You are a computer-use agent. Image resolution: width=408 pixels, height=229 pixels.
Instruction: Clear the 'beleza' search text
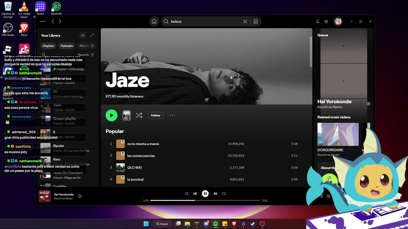(245, 21)
